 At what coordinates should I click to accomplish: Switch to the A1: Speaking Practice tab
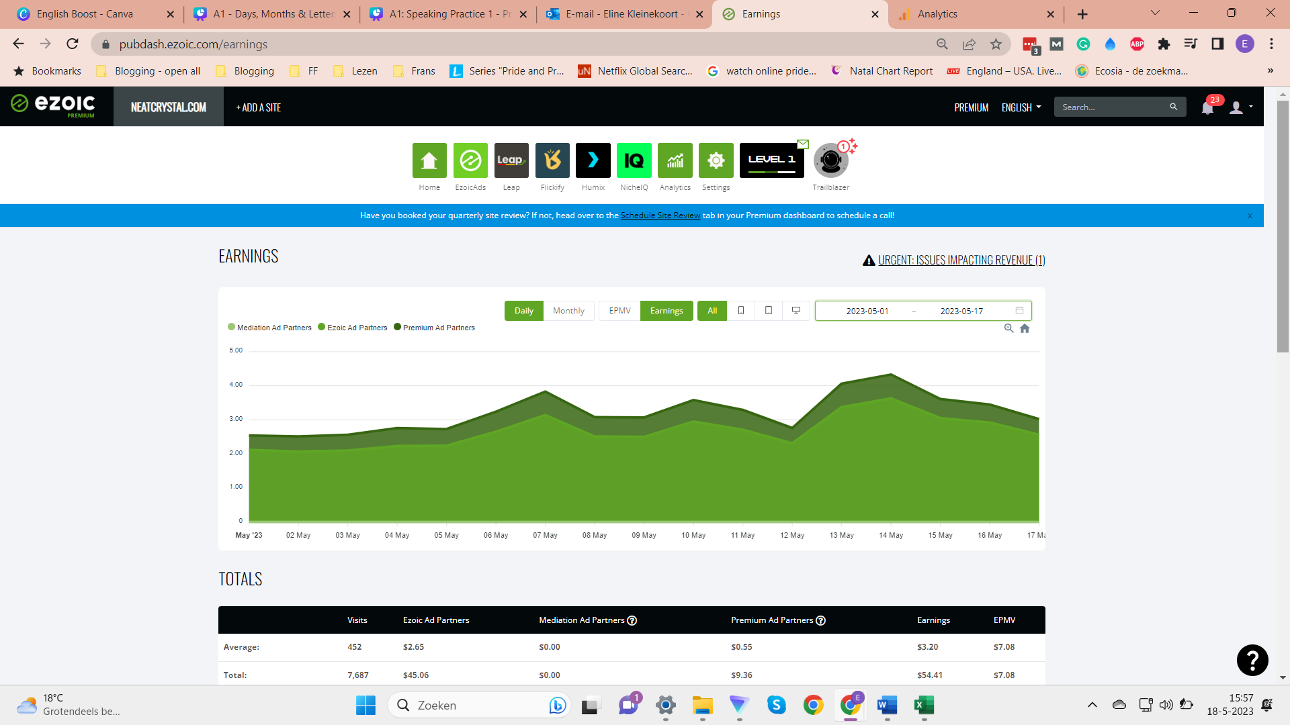click(449, 14)
